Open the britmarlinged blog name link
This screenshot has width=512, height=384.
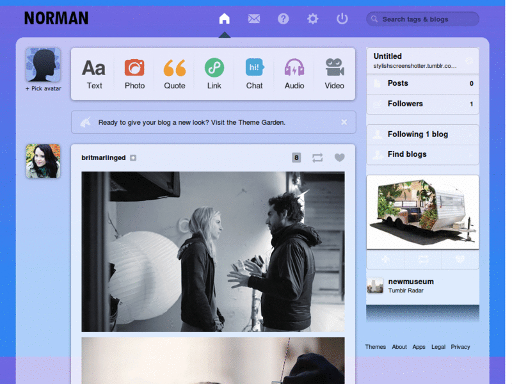tap(104, 157)
